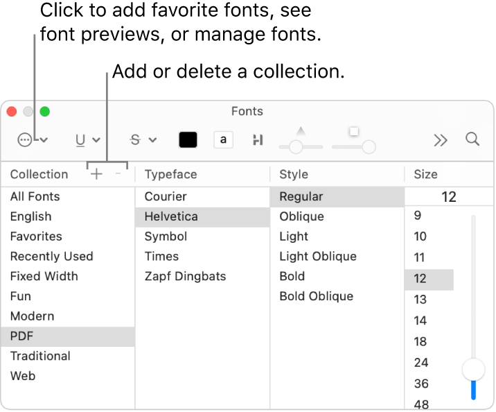Open the font actions ellipsis menu
Screen dimensions: 496x412
coord(33,140)
